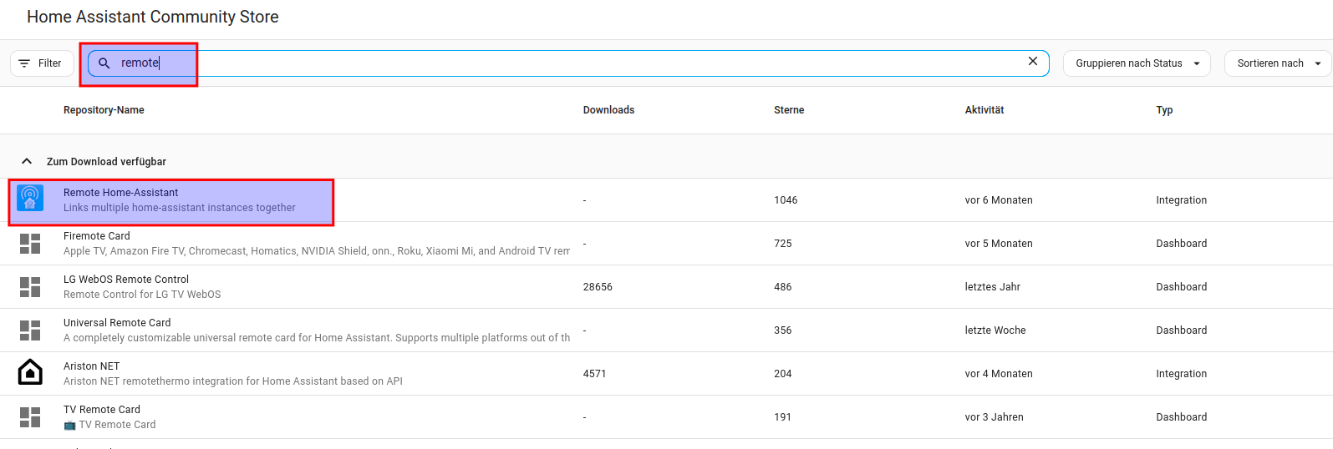Click the Remote Home-Assistant integration icon
The height and width of the screenshot is (449, 1333).
(30, 199)
